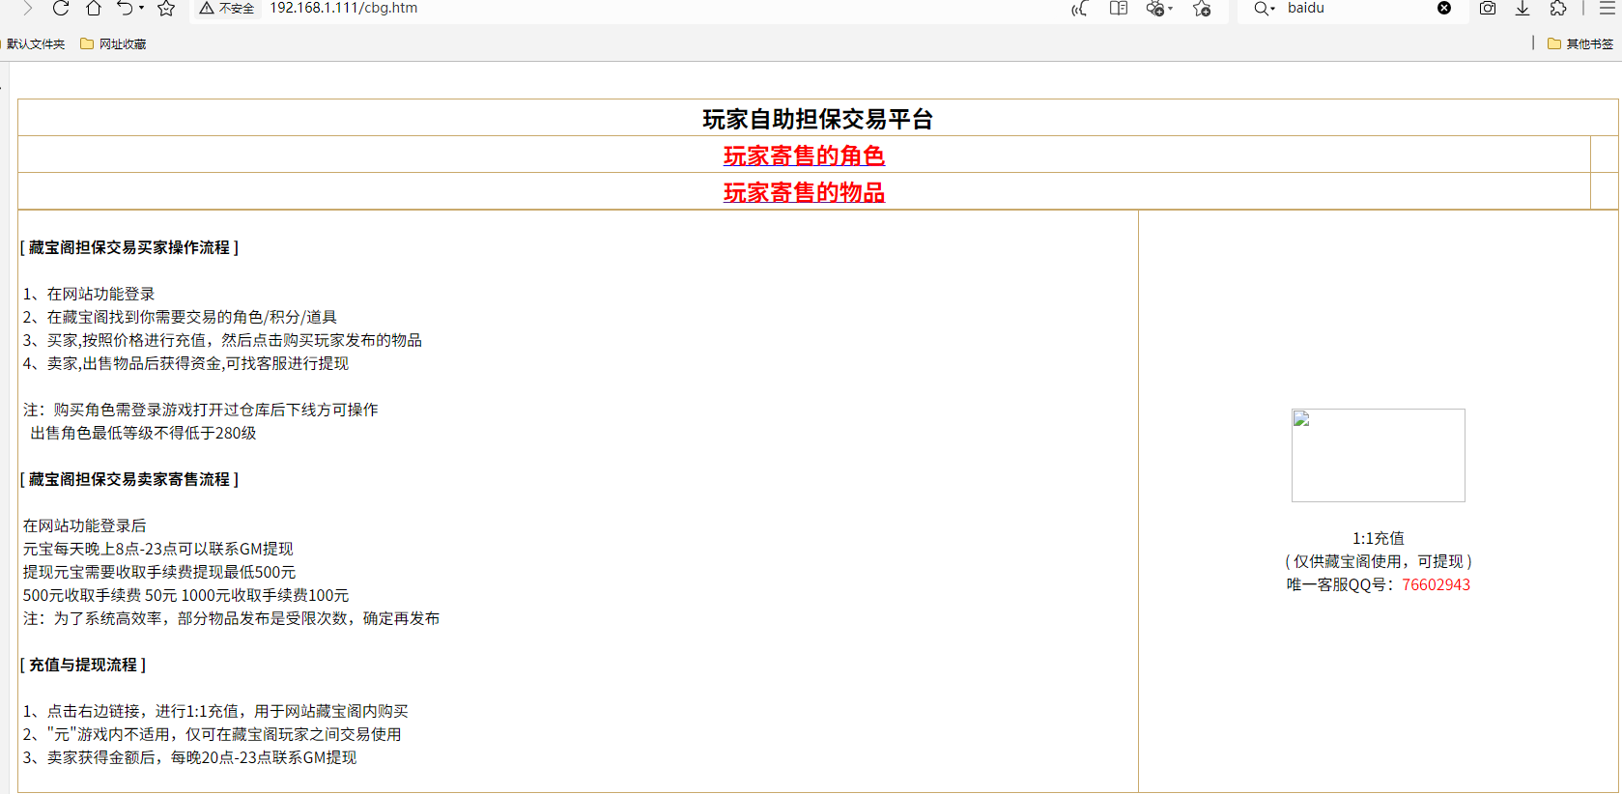The width and height of the screenshot is (1622, 794).
Task: Click the line 出售角色最低等级不得低于280级
Action: pos(143,433)
